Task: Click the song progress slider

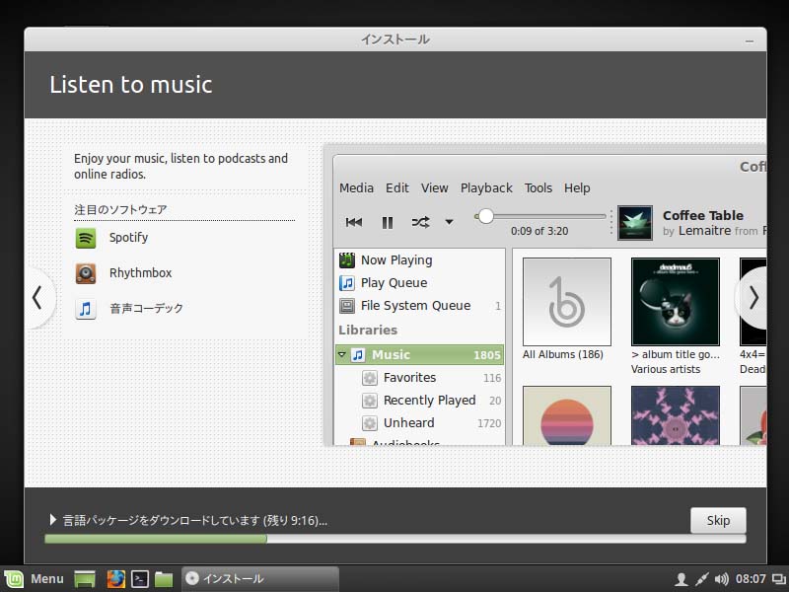Action: [486, 216]
